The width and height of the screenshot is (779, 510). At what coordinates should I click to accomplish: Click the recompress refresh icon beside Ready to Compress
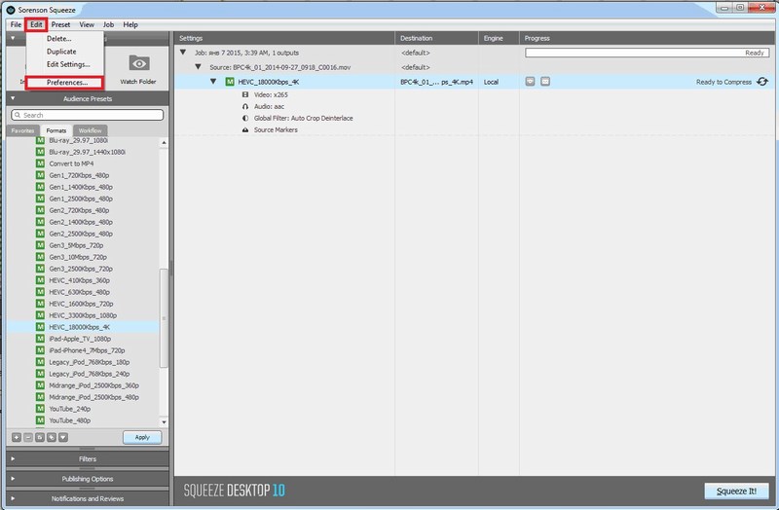(x=762, y=82)
